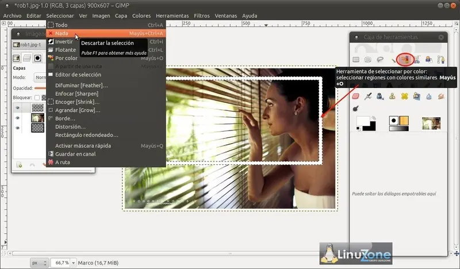Open the Capa menu

click(x=121, y=16)
